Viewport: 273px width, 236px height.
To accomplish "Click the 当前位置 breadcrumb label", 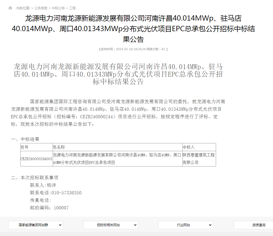I will click(x=23, y=8).
